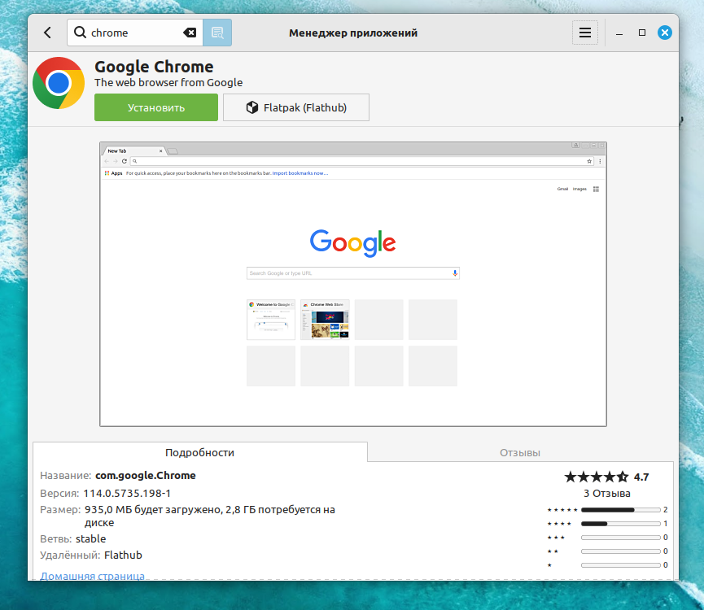Click the two-star rating bar
The width and height of the screenshot is (704, 610).
point(620,551)
